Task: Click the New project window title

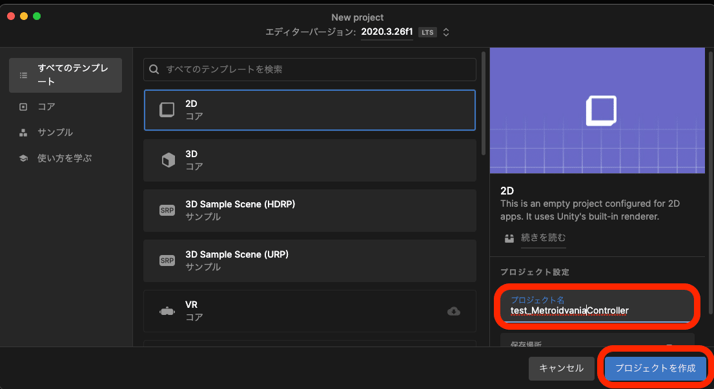Action: pos(358,17)
